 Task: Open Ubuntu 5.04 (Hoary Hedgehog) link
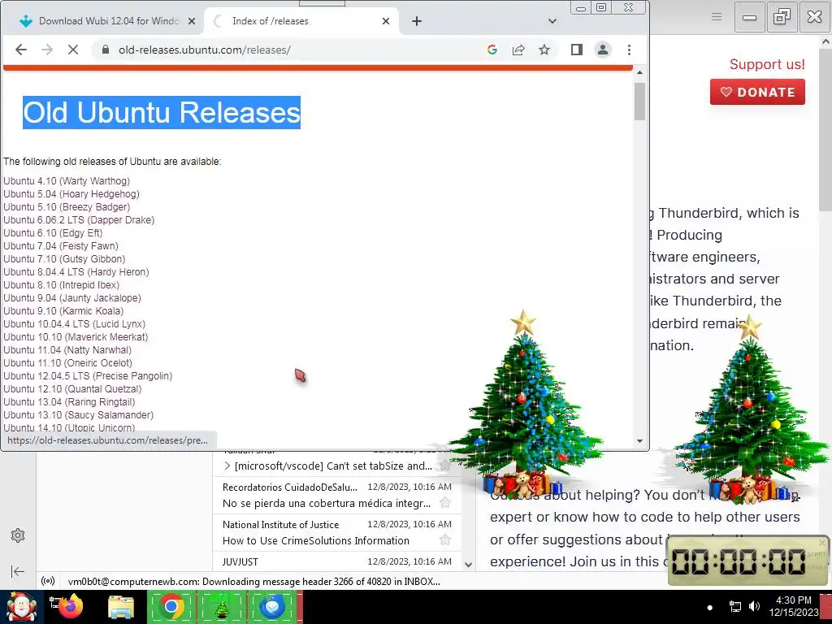(x=71, y=194)
